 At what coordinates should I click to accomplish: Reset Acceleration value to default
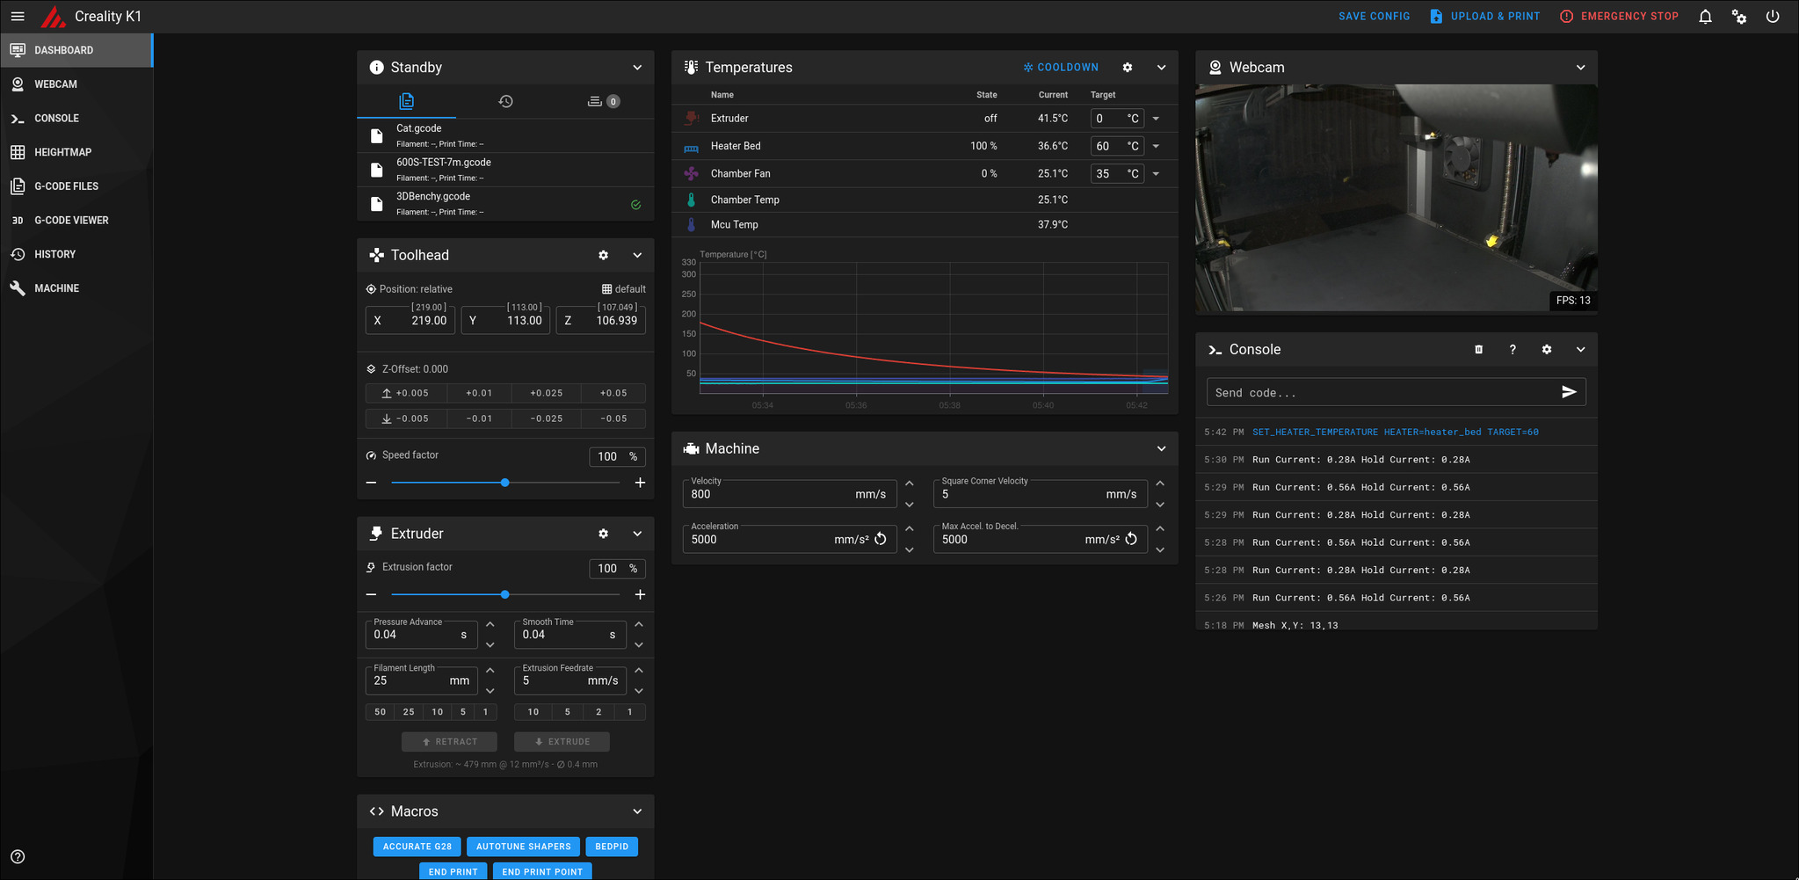point(881,539)
